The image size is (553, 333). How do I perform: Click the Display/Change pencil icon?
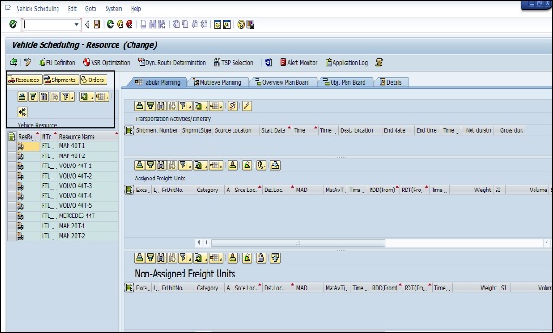tap(28, 62)
